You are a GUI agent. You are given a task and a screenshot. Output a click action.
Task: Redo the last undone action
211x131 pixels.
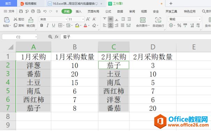coord(51,11)
